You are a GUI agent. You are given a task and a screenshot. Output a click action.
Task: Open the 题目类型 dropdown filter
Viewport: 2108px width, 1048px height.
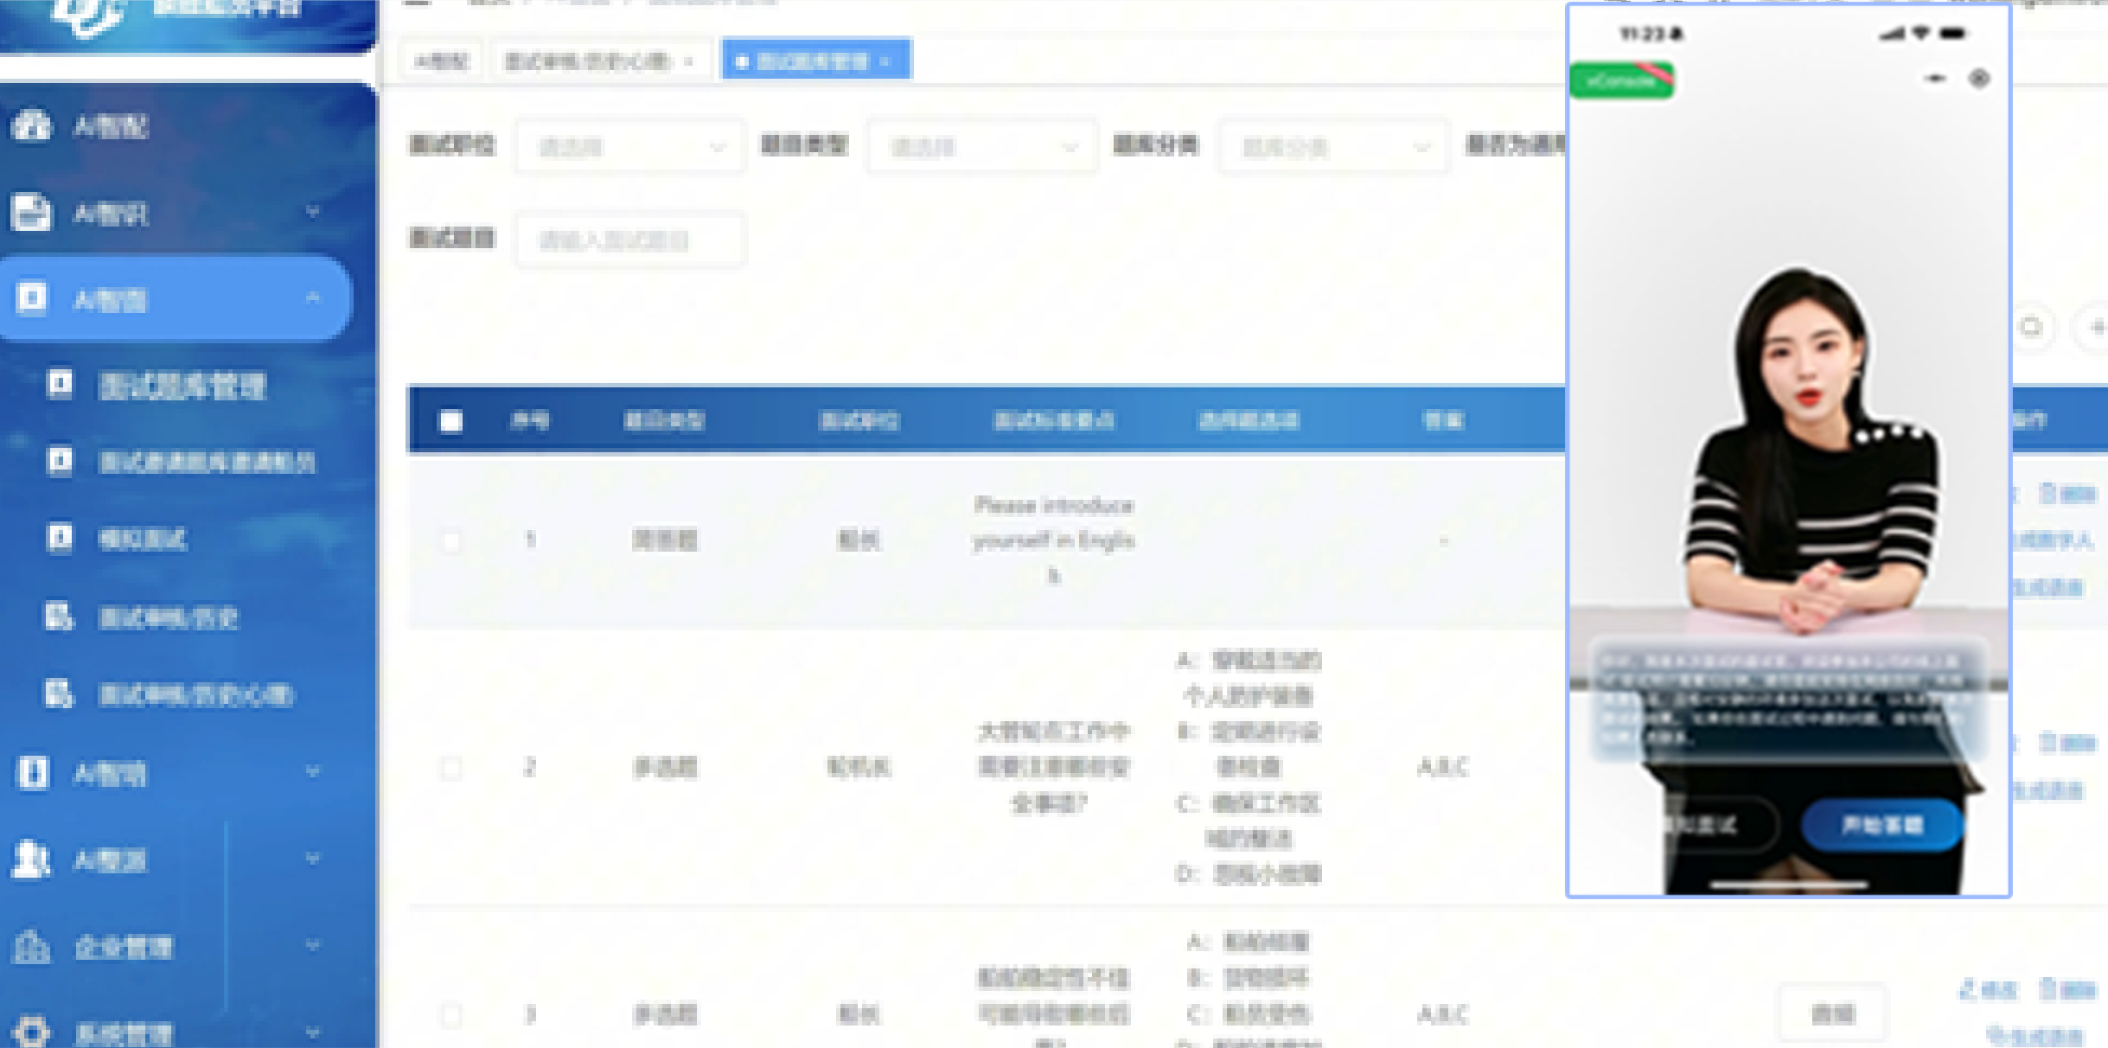click(982, 147)
